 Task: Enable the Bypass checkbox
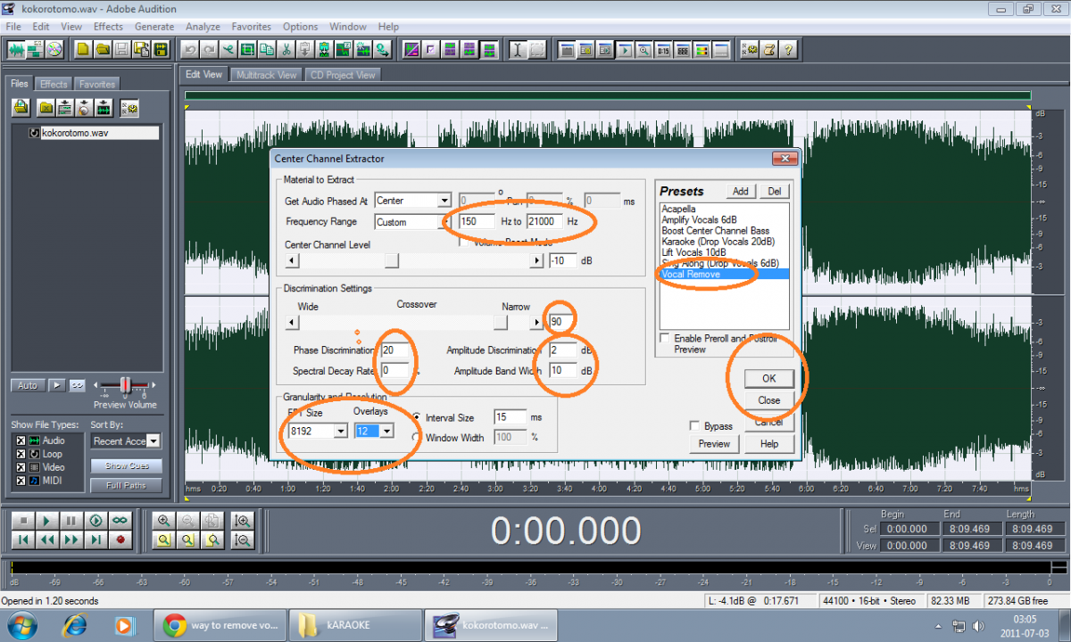(694, 426)
